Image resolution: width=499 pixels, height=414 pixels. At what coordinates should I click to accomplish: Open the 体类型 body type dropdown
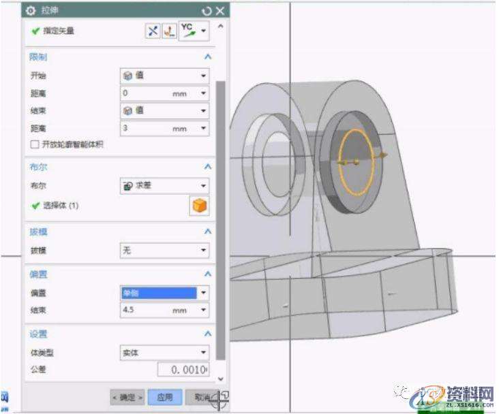(x=164, y=353)
